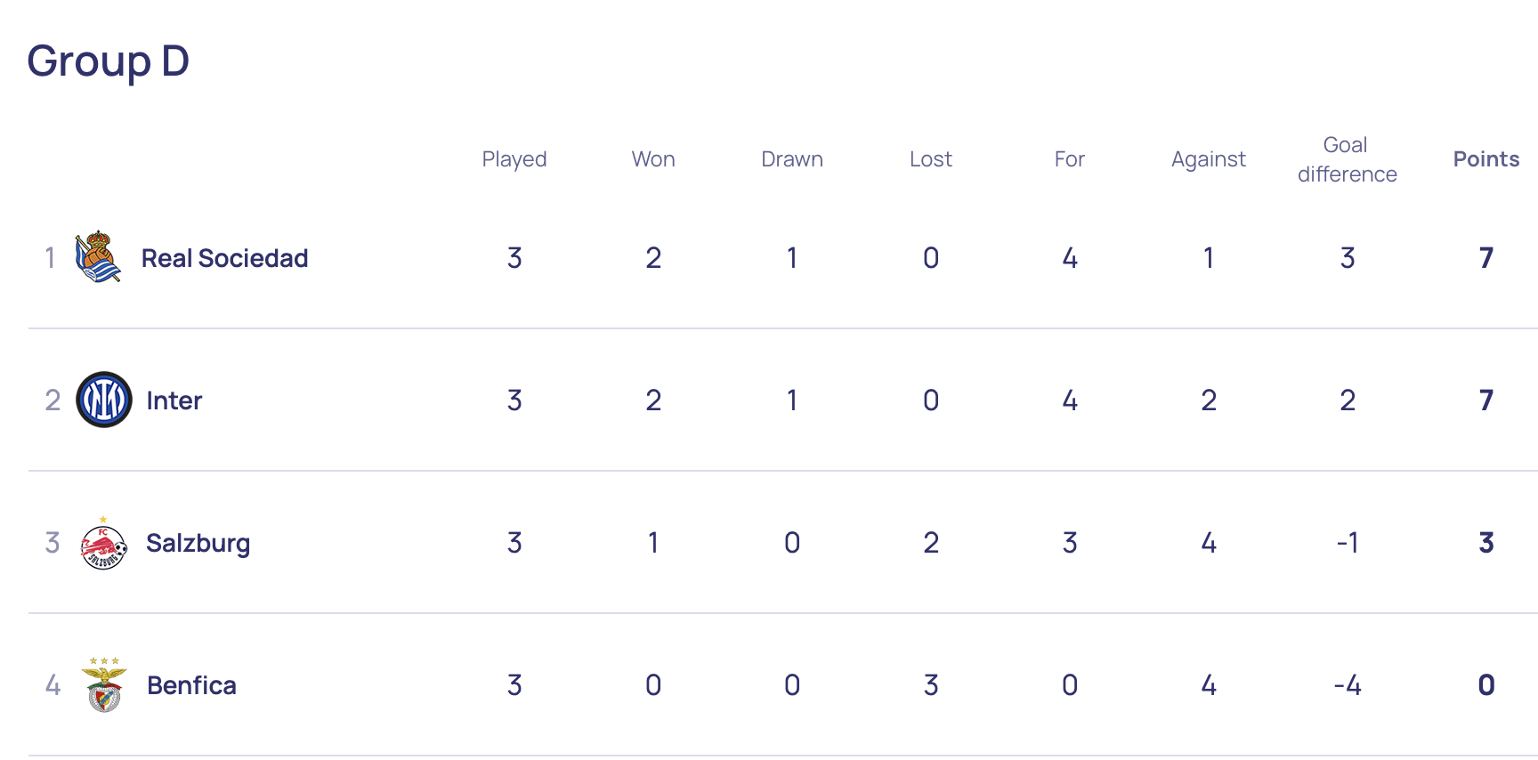1538x760 pixels.
Task: Click the Played column header
Action: pyautogui.click(x=514, y=159)
